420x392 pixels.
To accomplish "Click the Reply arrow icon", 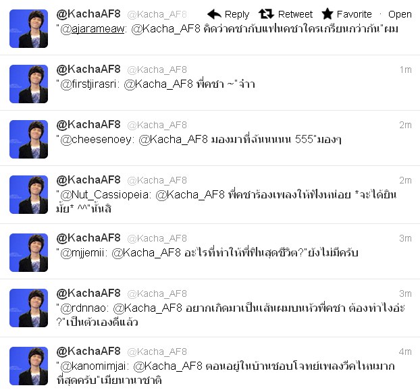I will [x=214, y=14].
